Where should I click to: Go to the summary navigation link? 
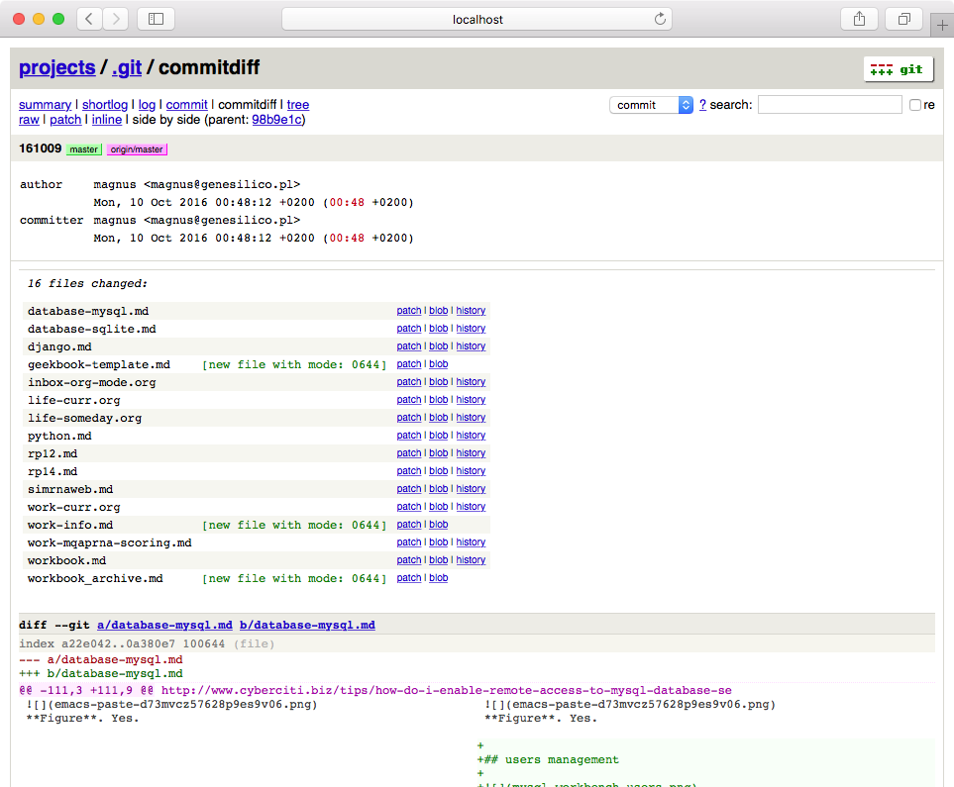45,105
